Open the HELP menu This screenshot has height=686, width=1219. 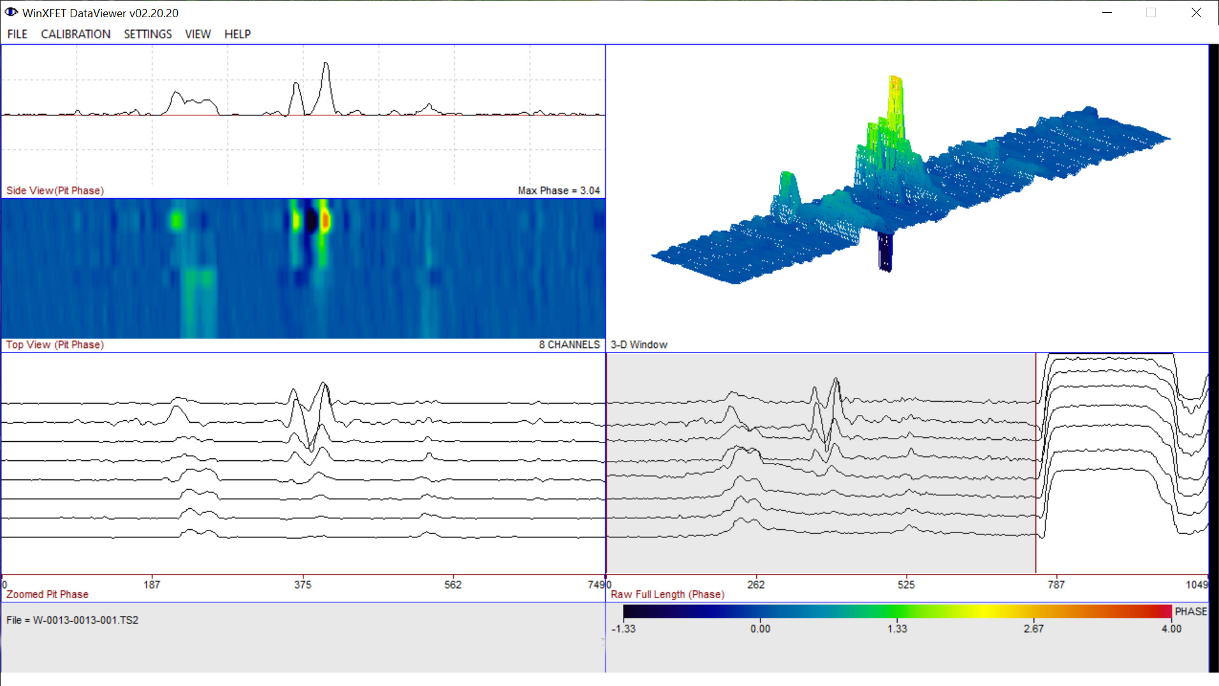pyautogui.click(x=237, y=34)
